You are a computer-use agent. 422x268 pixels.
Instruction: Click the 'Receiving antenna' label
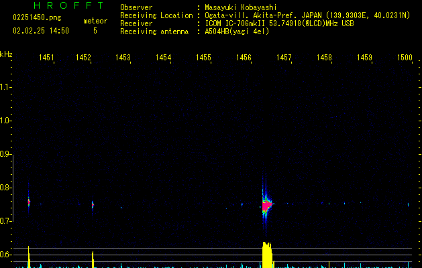click(x=154, y=31)
